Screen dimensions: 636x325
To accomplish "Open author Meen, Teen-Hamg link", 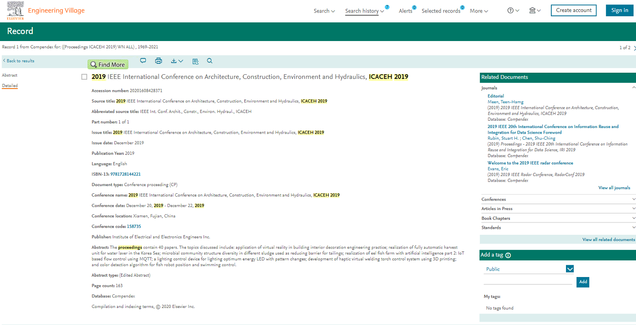I will [506, 102].
